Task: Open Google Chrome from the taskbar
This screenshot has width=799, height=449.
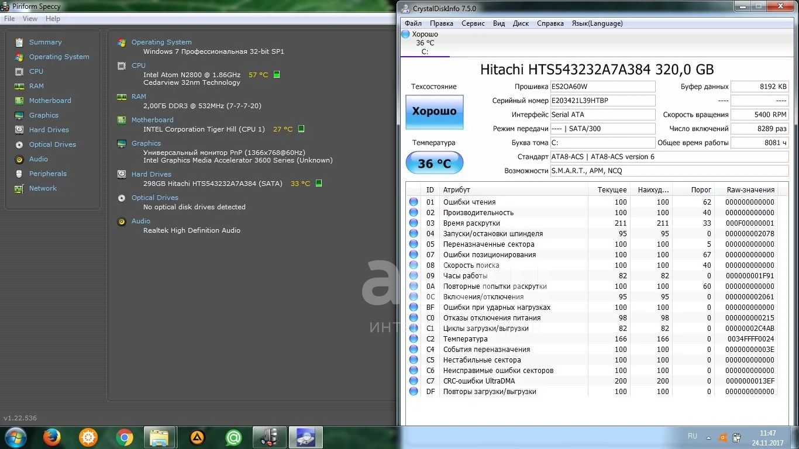Action: (124, 437)
